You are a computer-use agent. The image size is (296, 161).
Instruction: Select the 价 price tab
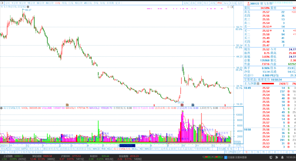tap(252, 152)
